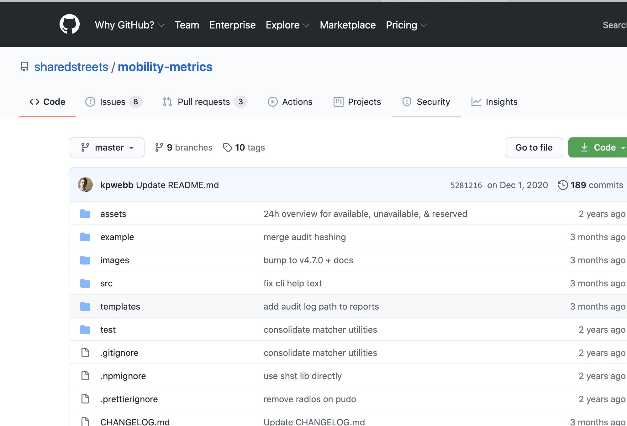Click the download icon on green Code button
The image size is (627, 426).
click(x=584, y=147)
